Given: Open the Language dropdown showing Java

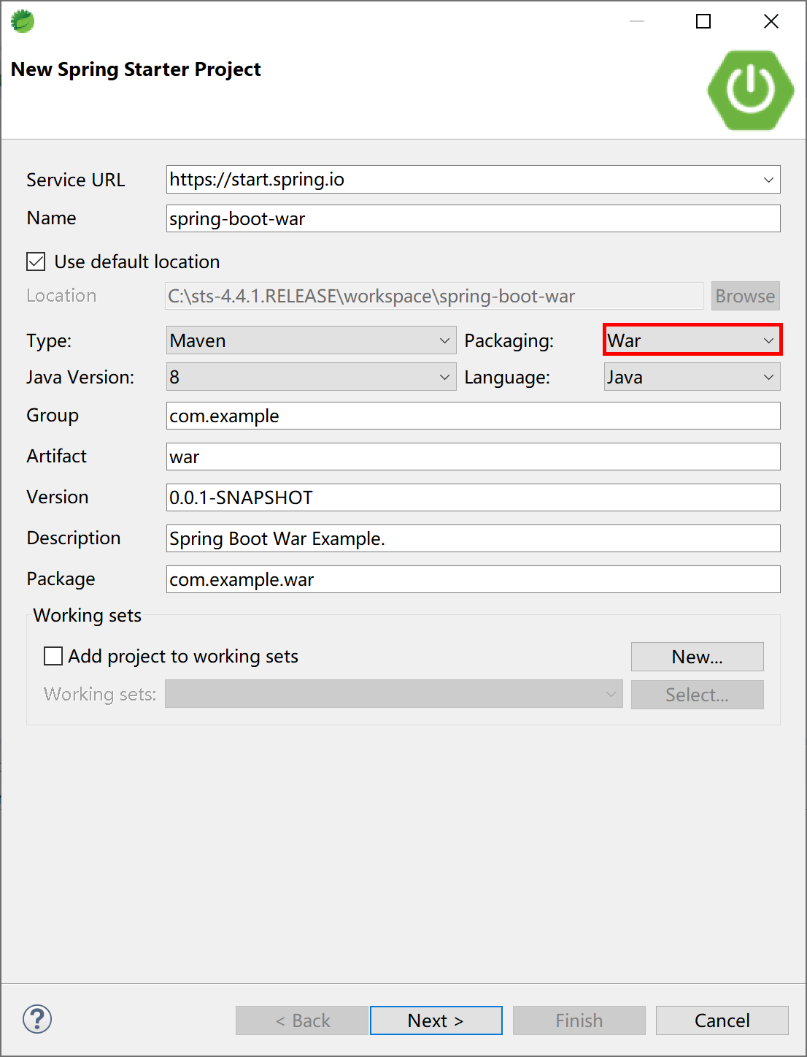Looking at the screenshot, I should (x=692, y=377).
